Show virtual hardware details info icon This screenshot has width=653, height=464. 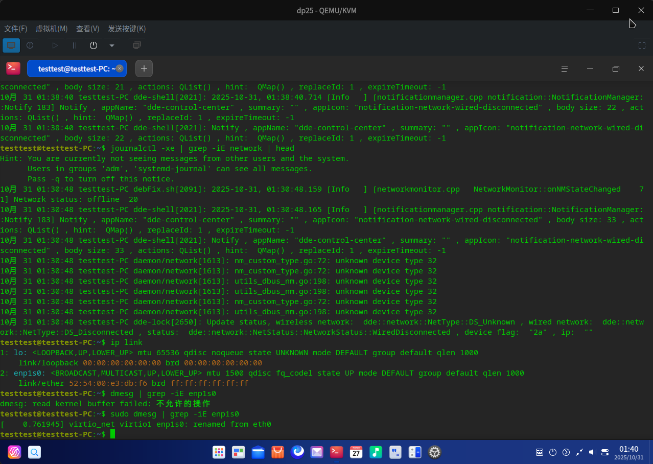(x=30, y=45)
